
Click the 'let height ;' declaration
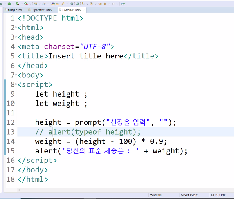click(61, 94)
